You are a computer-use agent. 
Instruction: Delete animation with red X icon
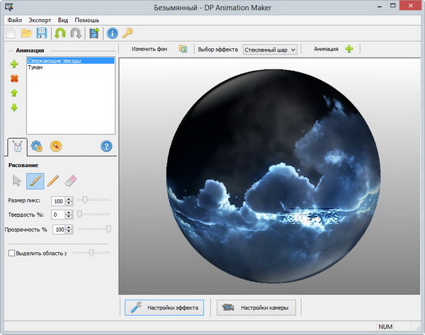click(x=14, y=79)
